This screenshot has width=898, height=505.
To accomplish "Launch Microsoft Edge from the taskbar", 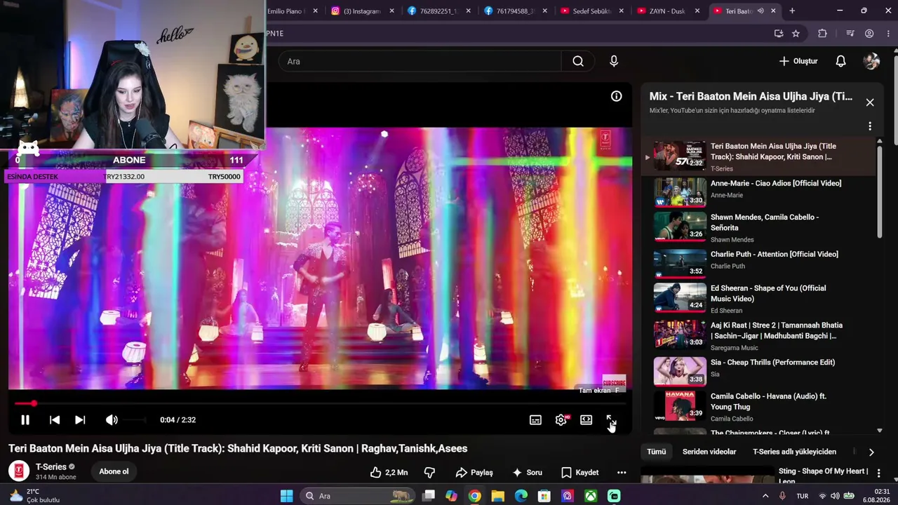I will 521,496.
